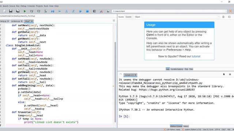
Task: Open the Spyder tutorial link
Action: point(196,56)
